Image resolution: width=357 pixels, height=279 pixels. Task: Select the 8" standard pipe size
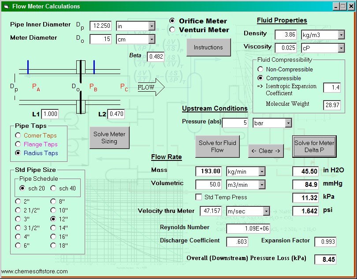[54, 201]
